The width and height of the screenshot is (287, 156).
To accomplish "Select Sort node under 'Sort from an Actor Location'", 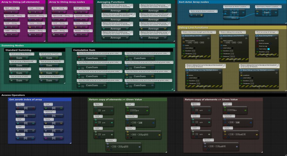I will point(234,12).
